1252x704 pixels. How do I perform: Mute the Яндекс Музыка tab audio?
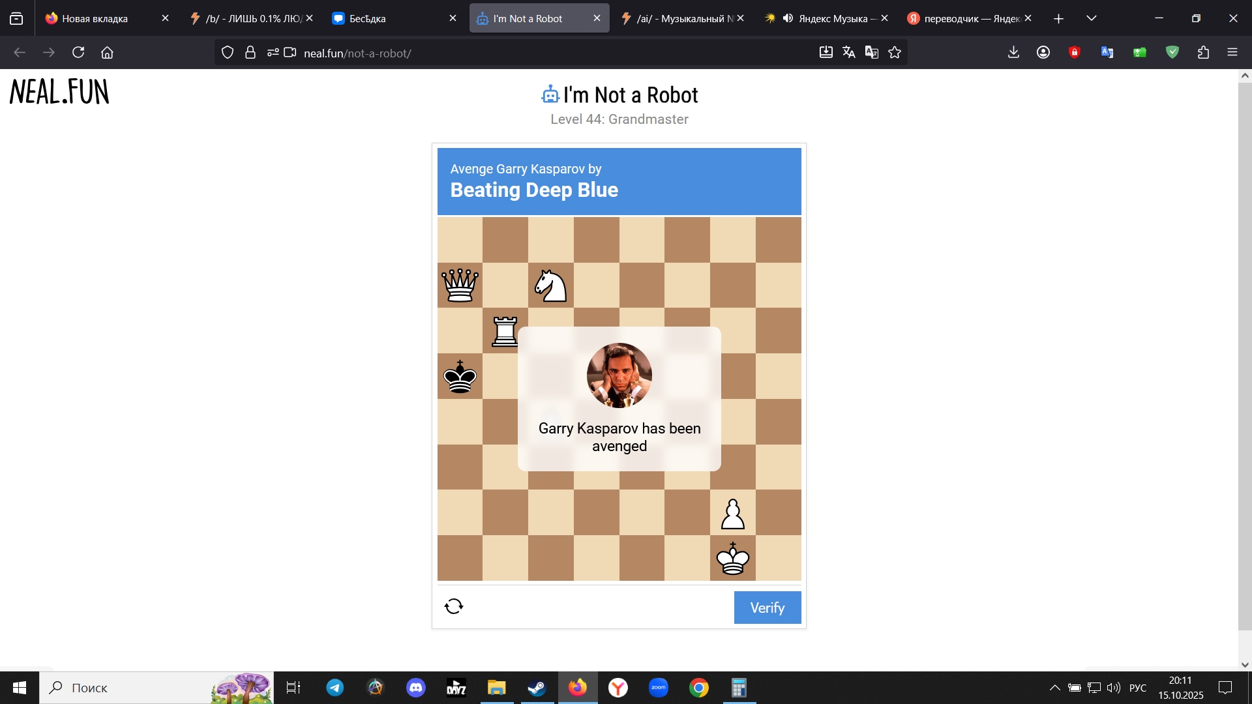pyautogui.click(x=788, y=18)
